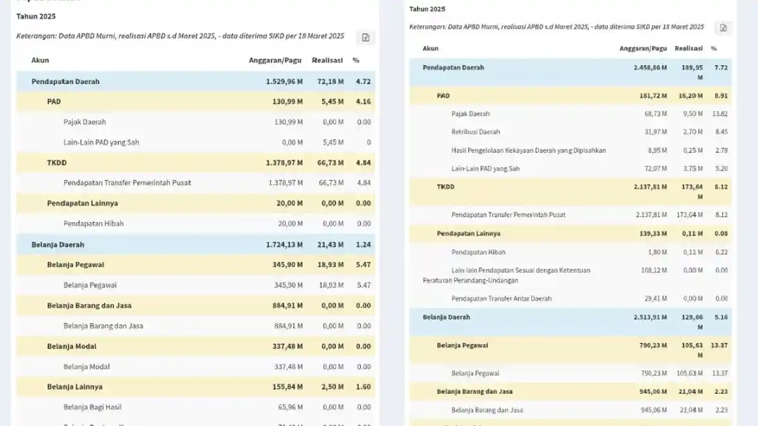Click the percentage '1.24' in left table
The width and height of the screenshot is (758, 426).
tap(363, 244)
